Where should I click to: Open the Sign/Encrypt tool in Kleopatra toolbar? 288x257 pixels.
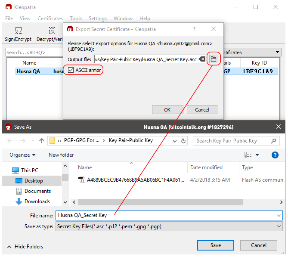[18, 34]
